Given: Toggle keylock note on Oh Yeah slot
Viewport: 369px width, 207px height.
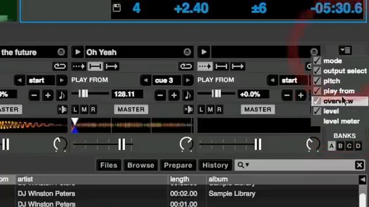Looking at the screenshot, I should coord(188,95).
